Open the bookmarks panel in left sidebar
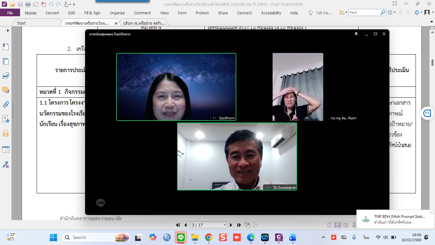Viewport: 435px width, 245px height. (x=6, y=47)
